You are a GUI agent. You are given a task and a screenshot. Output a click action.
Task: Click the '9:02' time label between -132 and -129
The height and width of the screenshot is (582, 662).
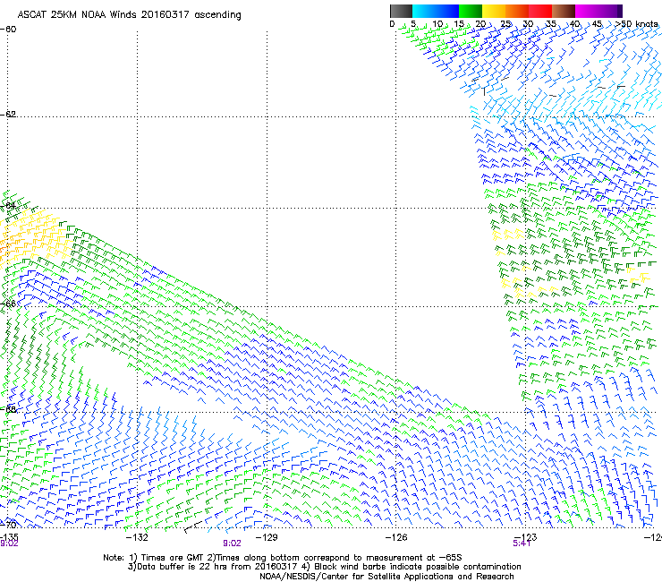pyautogui.click(x=233, y=543)
